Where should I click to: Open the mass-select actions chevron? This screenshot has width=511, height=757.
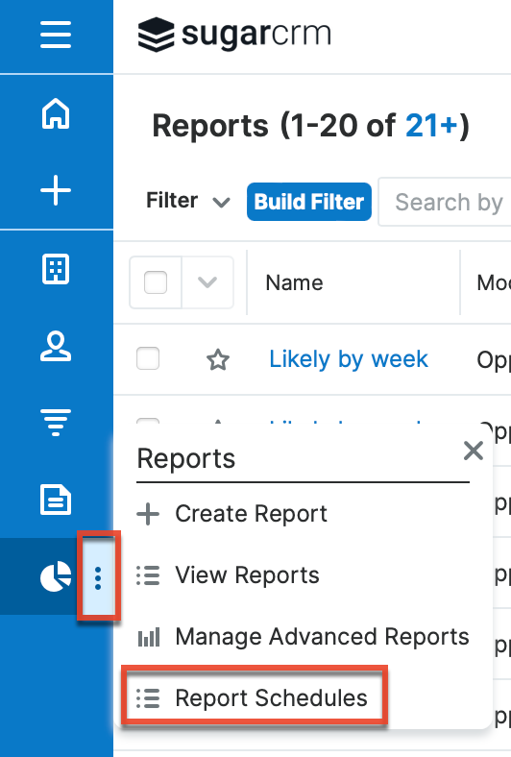[207, 282]
